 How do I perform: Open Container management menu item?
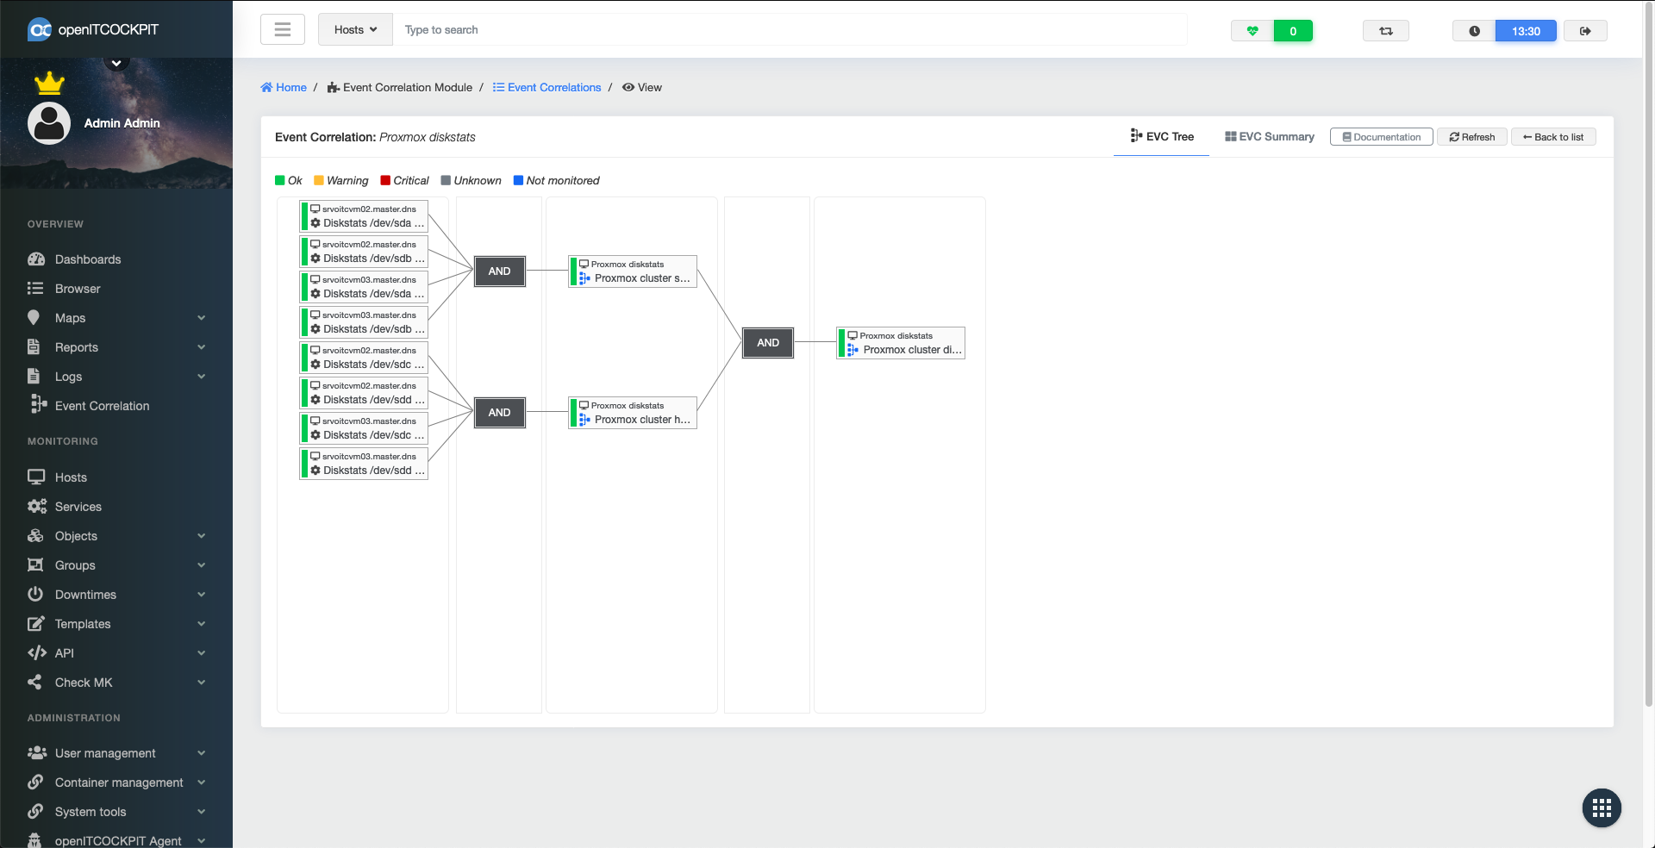click(116, 783)
